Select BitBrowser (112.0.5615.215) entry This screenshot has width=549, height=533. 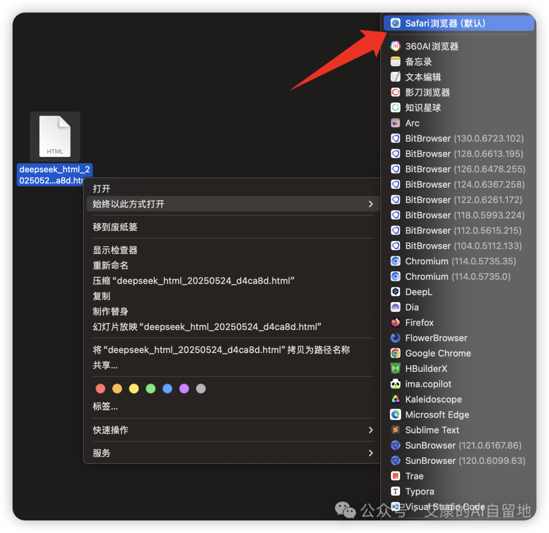pos(459,230)
